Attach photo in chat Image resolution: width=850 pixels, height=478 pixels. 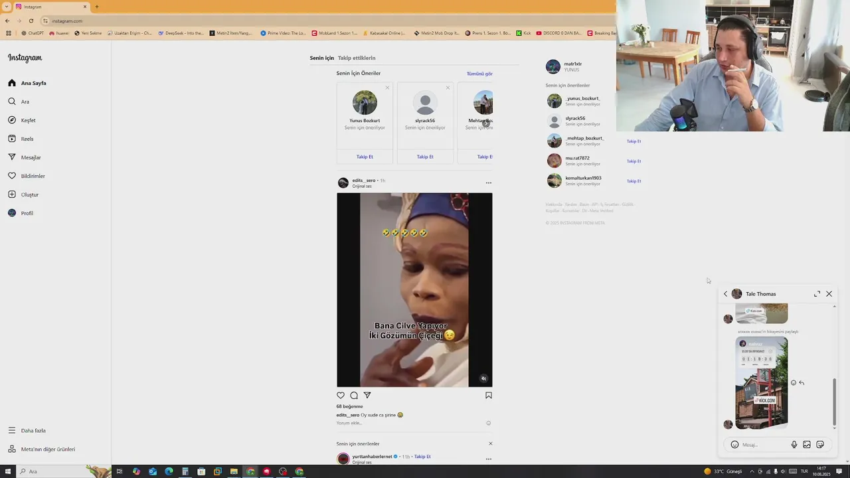807,445
